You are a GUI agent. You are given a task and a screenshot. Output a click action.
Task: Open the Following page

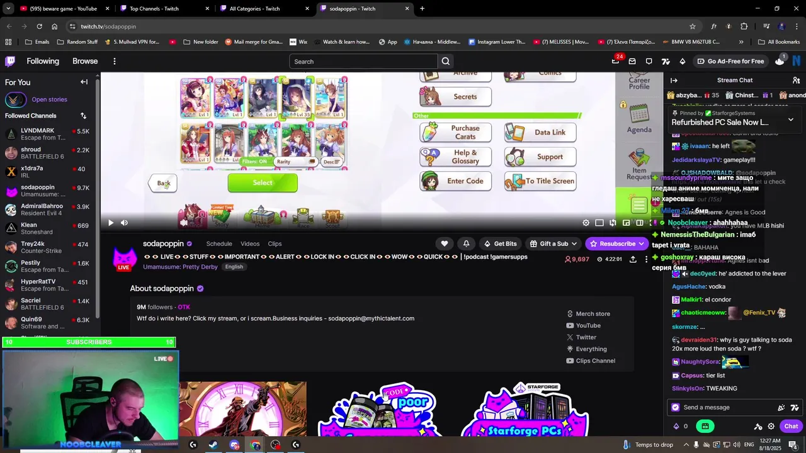coord(43,61)
